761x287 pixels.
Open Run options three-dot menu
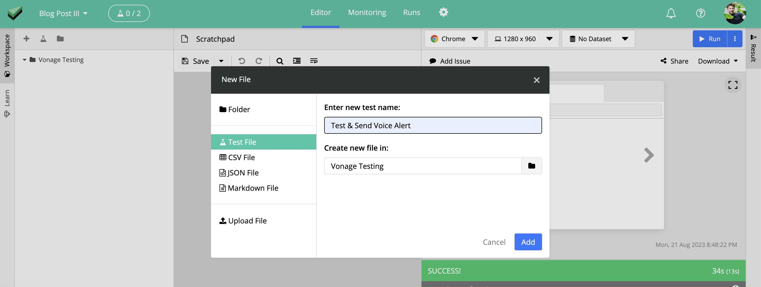[x=735, y=39]
